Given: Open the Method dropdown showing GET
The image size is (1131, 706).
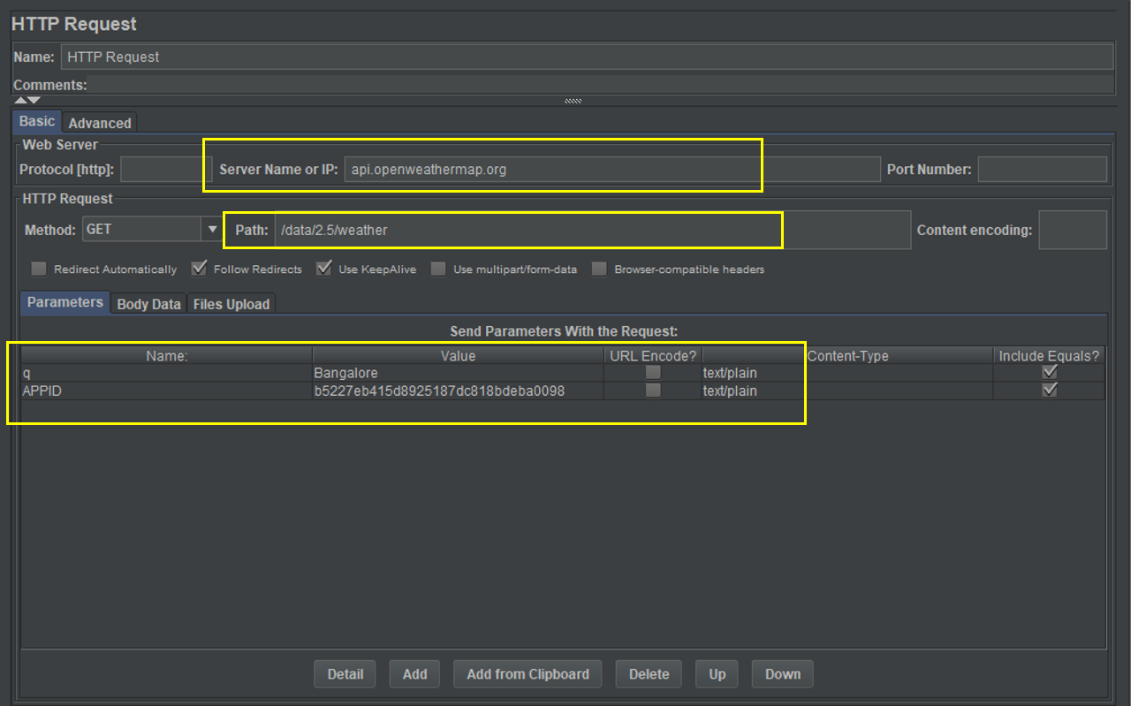Looking at the screenshot, I should click(212, 229).
